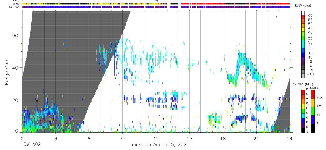Pick the dark gray ELEV swatch beside 0
The width and height of the screenshot is (326, 150).
click(303, 67)
